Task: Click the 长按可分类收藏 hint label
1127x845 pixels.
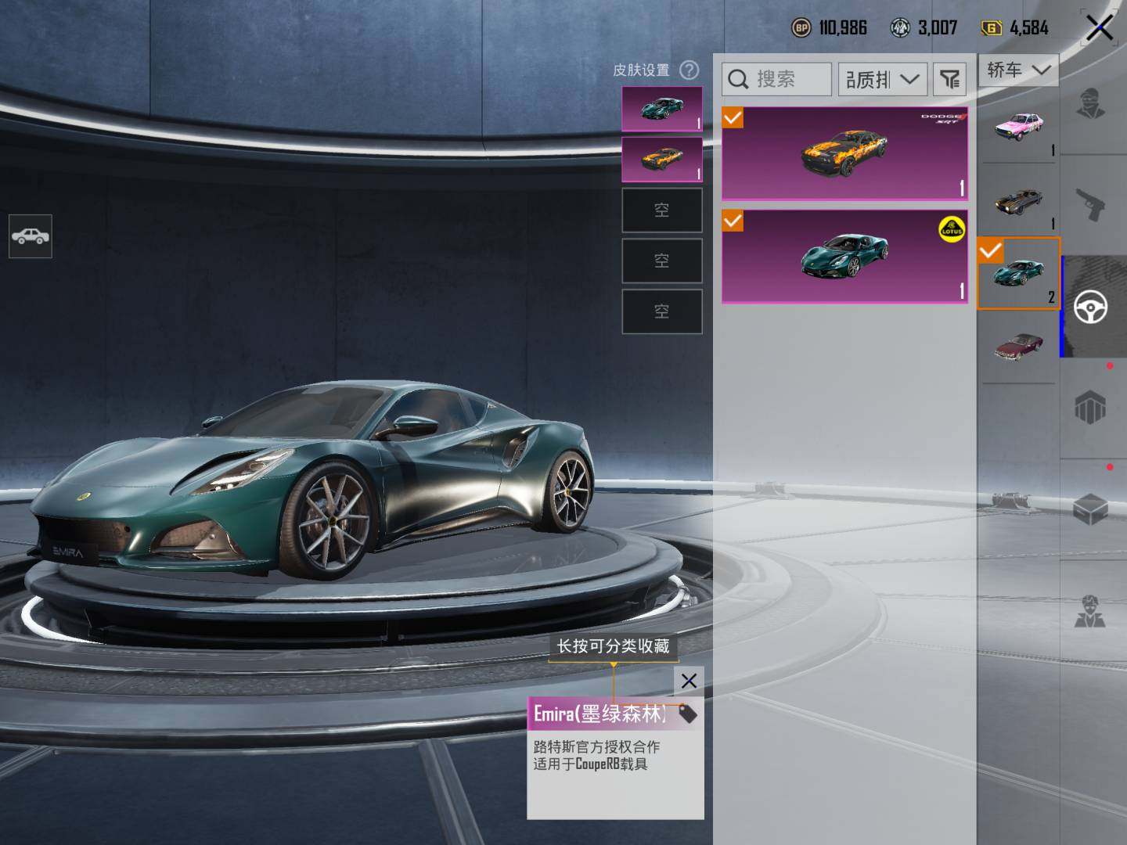Action: click(x=613, y=646)
